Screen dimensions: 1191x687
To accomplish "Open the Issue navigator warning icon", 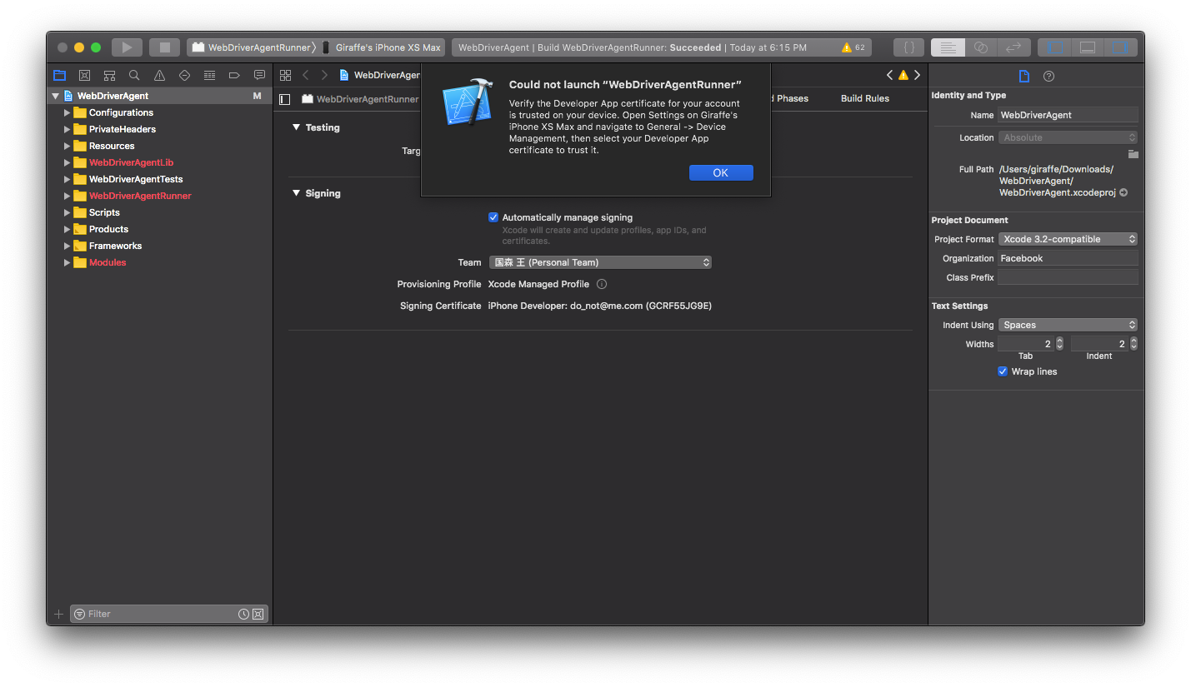I will (159, 75).
